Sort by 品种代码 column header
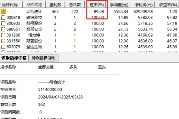The image size is (179, 119). click(x=11, y=5)
